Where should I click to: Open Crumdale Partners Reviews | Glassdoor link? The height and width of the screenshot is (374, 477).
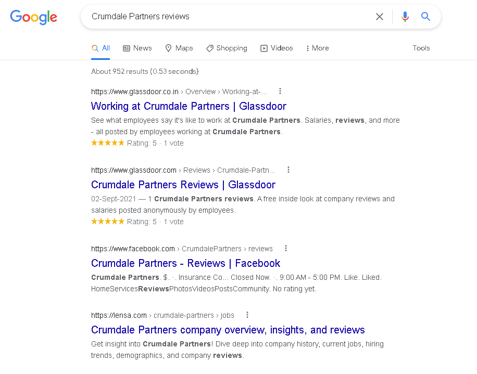183,185
